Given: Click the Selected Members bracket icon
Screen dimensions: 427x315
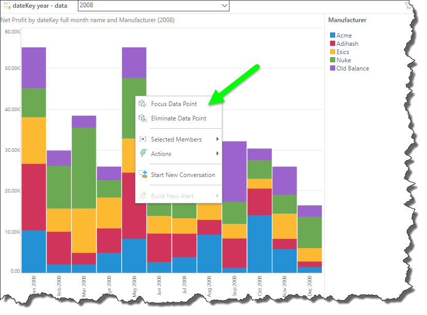Looking at the screenshot, I should [x=143, y=139].
